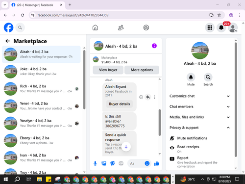Expand Media, files and links section
The height and width of the screenshot is (184, 245).
(199, 117)
